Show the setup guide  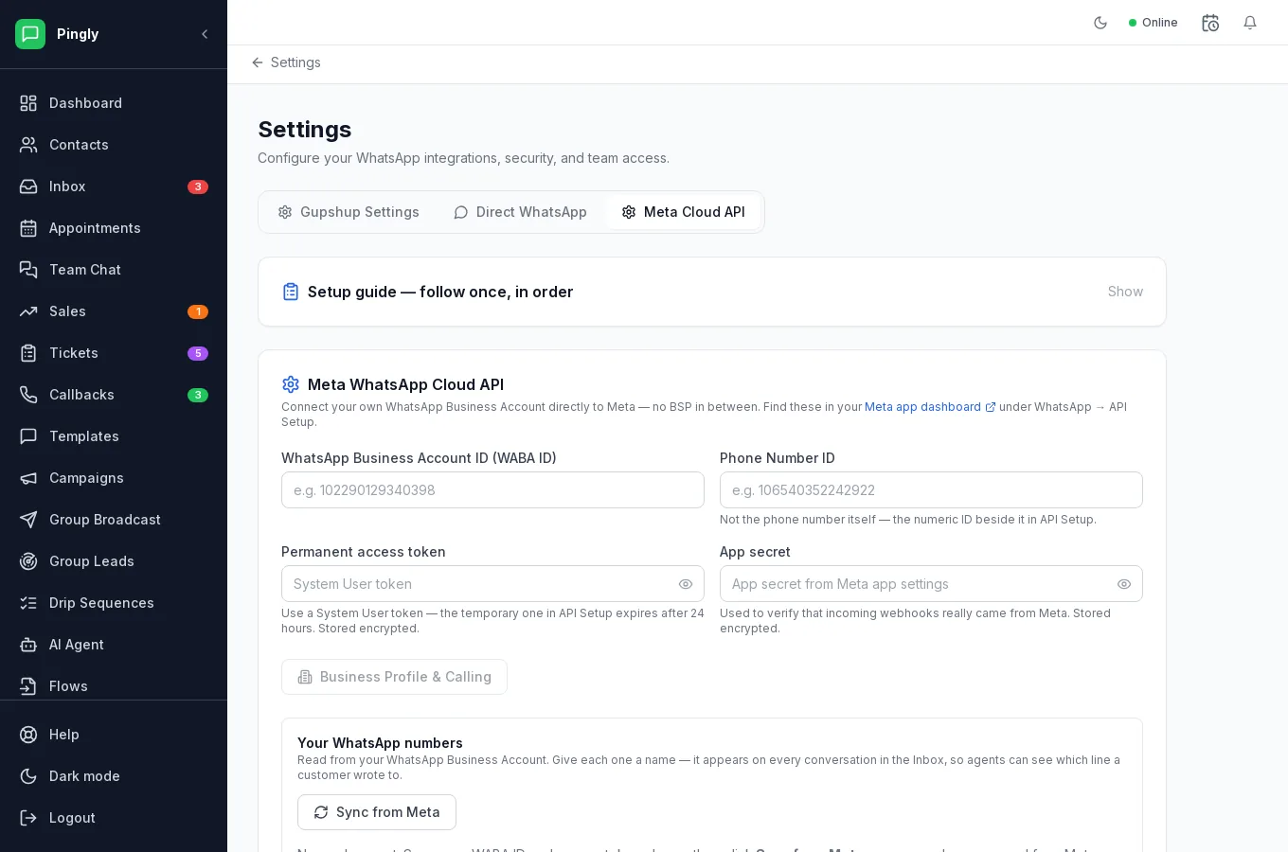[x=1125, y=292]
